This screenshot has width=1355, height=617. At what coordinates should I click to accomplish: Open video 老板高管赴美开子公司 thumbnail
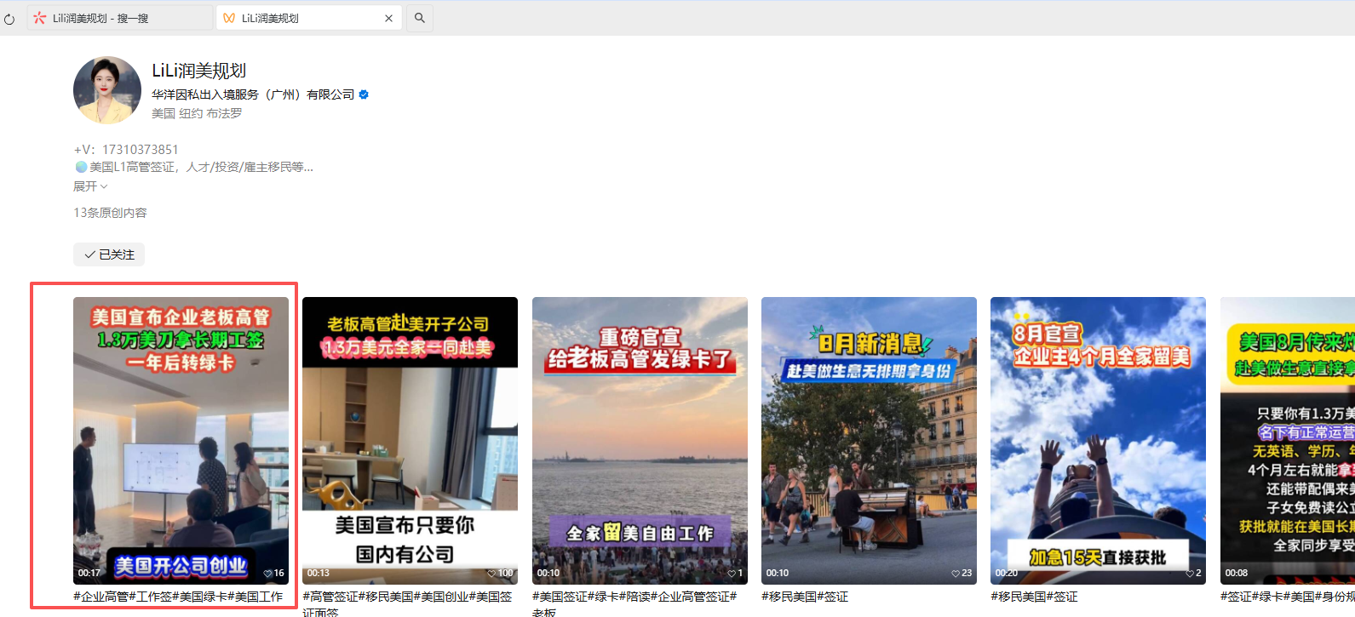[x=410, y=440]
